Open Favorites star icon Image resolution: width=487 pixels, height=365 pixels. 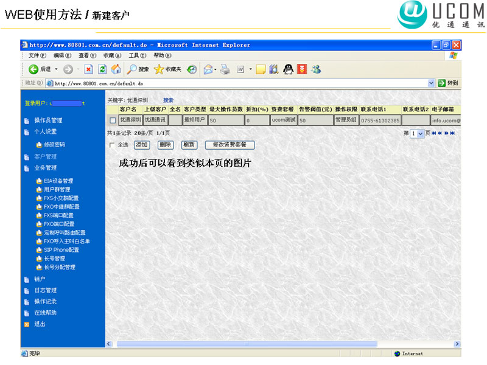159,69
